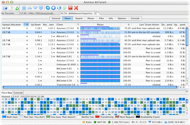The height and width of the screenshot is (125, 190).
Task: Select the BitComet 0.81 peer row
Action: 93,56
